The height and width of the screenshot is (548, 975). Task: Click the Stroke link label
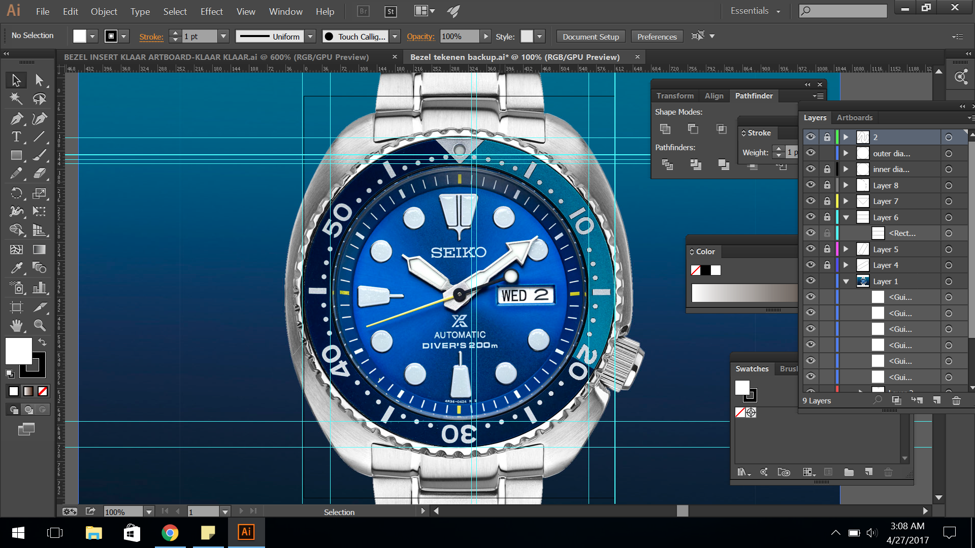point(151,37)
